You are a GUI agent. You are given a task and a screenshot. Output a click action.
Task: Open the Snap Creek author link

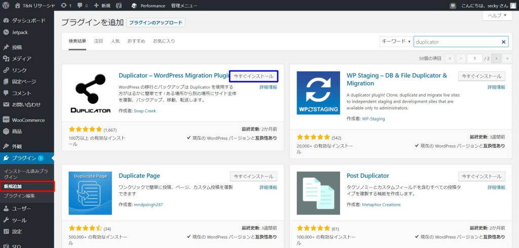tap(145, 111)
